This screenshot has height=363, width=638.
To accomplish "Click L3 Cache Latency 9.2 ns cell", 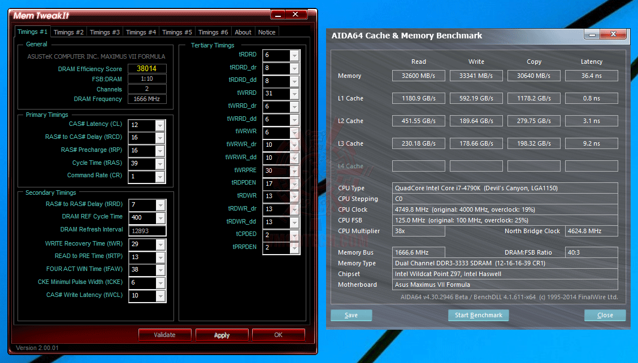I will pyautogui.click(x=592, y=143).
